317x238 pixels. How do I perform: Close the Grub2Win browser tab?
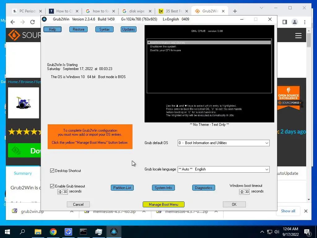pyautogui.click(x=223, y=11)
